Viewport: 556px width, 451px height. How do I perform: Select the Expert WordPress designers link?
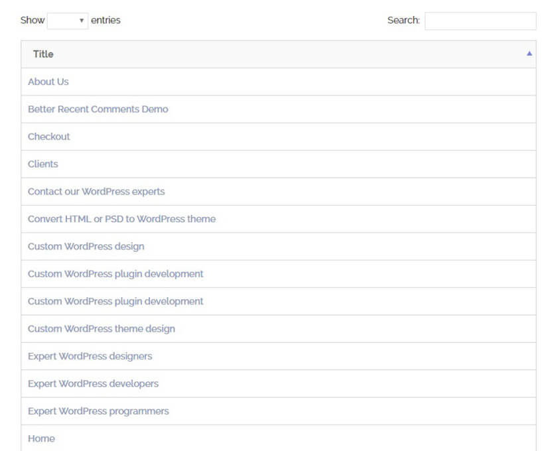[x=90, y=356]
